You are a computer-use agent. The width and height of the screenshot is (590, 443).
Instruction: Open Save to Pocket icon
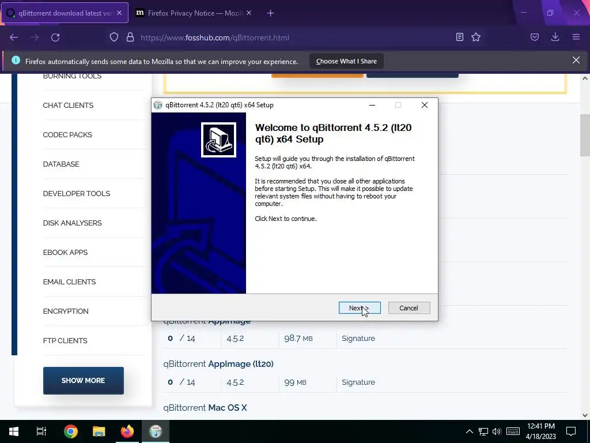[534, 37]
